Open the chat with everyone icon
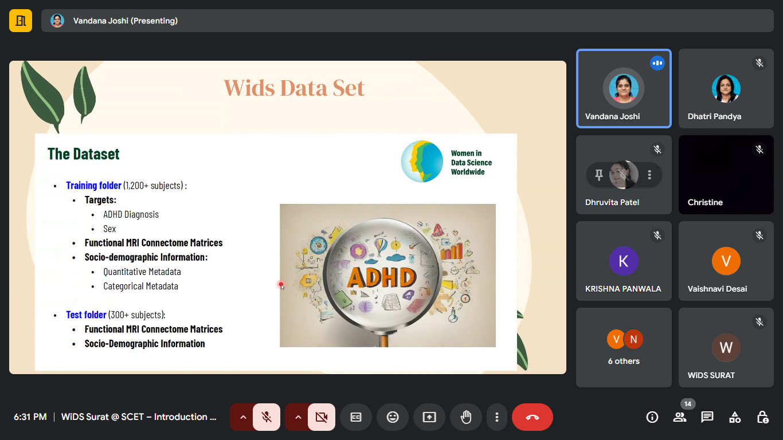Screen dimensions: 783x440 [x=707, y=417]
